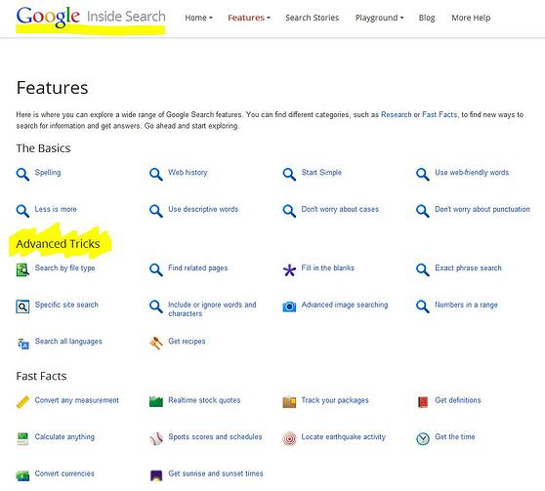This screenshot has width=545, height=491.
Task: Click the blue camera icon for Advanced image searching
Action: pyautogui.click(x=289, y=307)
